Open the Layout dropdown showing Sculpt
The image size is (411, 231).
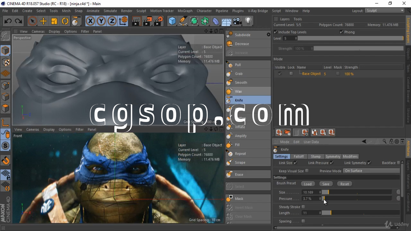(385, 11)
